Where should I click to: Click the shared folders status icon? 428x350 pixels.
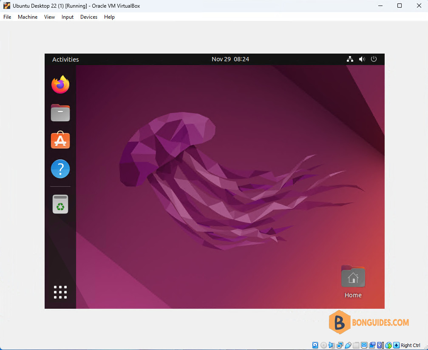point(356,345)
